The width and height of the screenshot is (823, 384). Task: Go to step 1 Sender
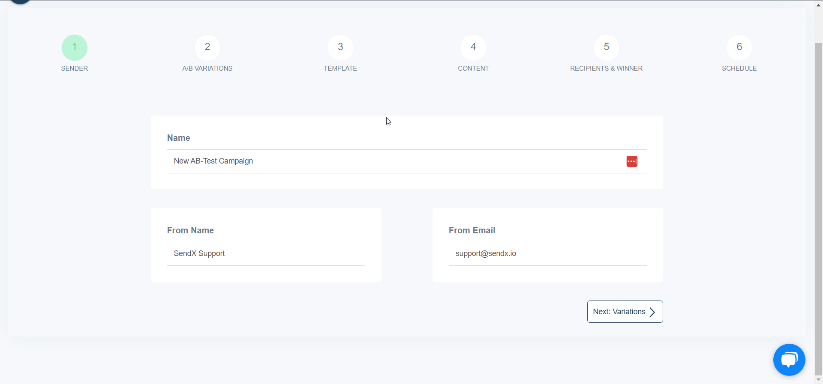tap(75, 48)
